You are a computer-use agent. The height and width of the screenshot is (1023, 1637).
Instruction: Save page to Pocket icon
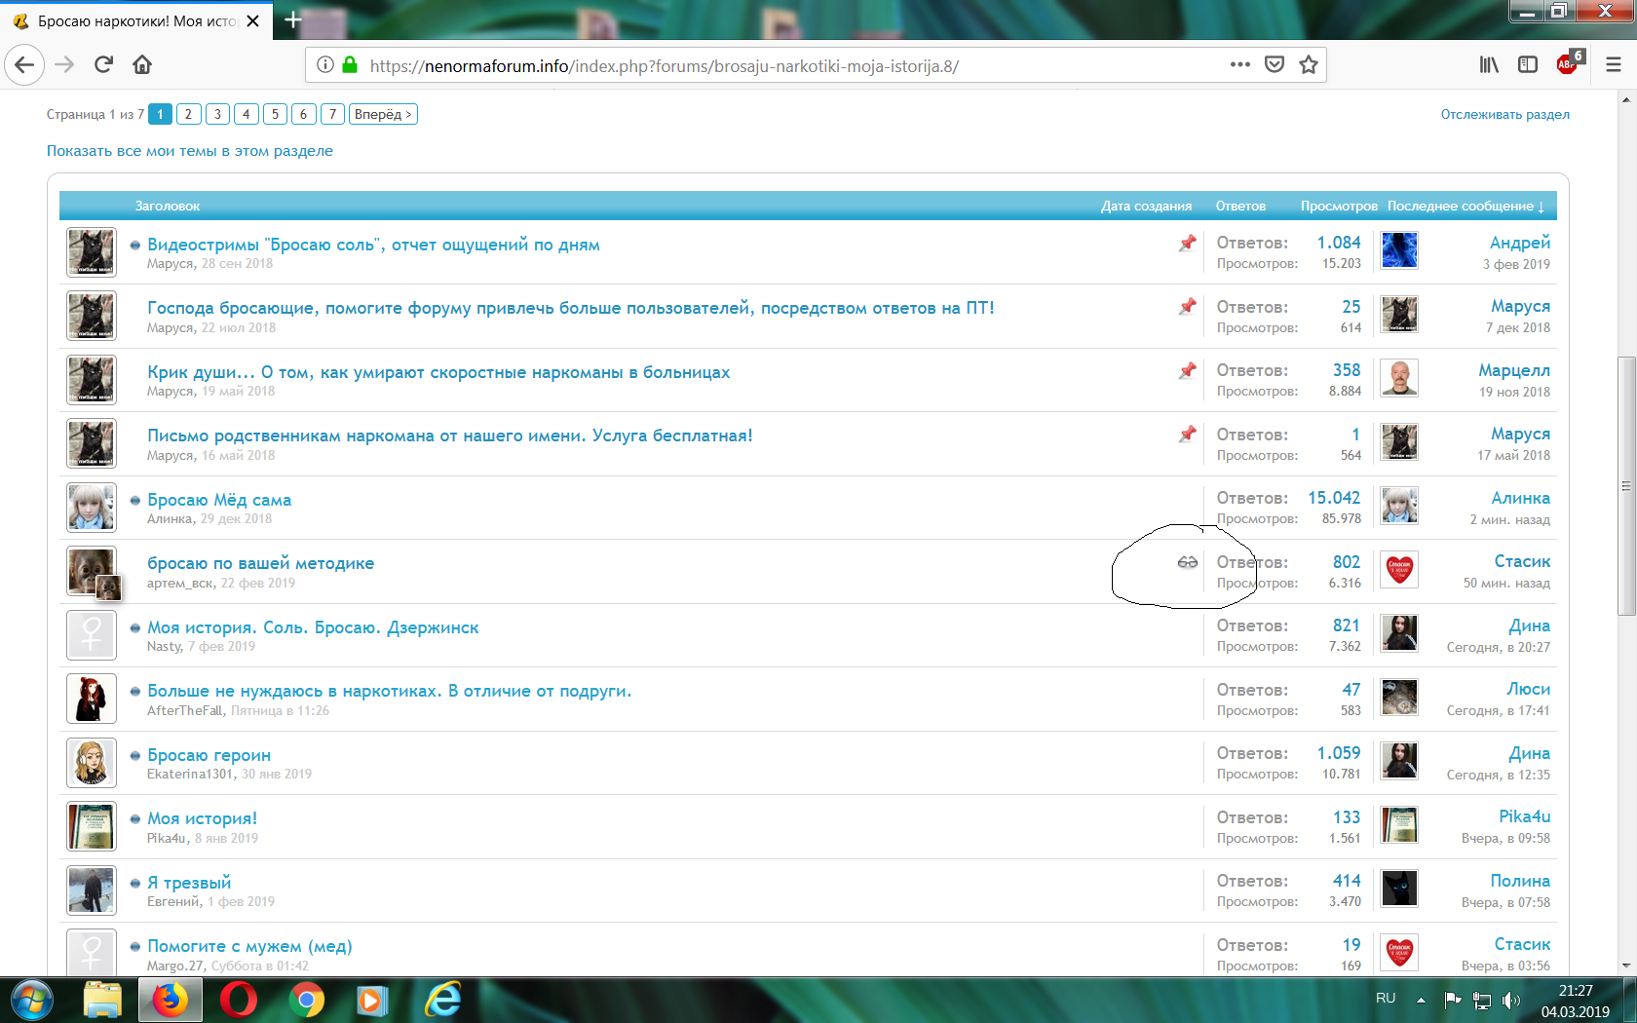point(1274,65)
